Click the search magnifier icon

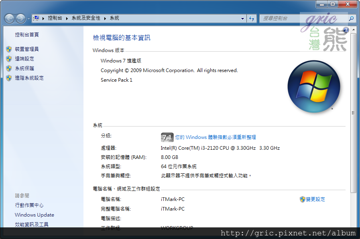(351, 18)
